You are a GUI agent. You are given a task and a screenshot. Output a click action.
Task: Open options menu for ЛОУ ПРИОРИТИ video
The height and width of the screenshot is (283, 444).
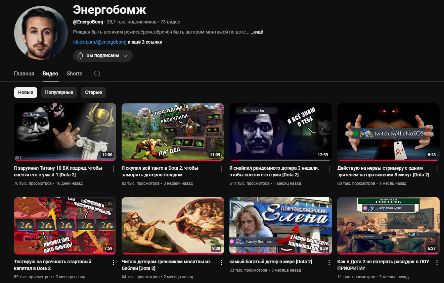pos(437,263)
